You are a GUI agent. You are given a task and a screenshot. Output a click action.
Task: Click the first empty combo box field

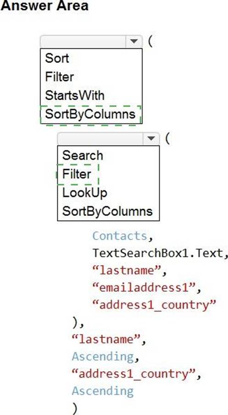tap(83, 41)
